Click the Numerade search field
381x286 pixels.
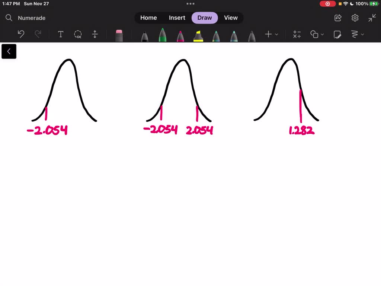tap(32, 18)
